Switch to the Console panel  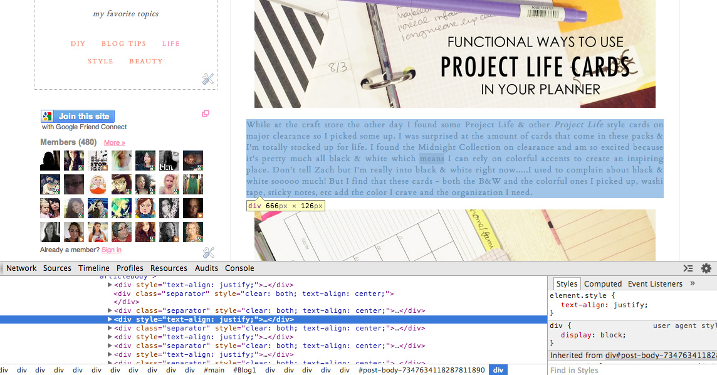[x=239, y=268]
